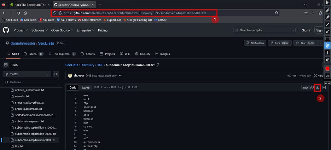This screenshot has width=331, height=150.
Task: Reload the page with the refresh icon
Action: coord(18,13)
